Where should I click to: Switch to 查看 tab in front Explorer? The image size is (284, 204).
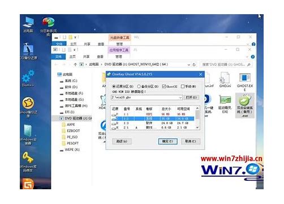click(x=100, y=57)
